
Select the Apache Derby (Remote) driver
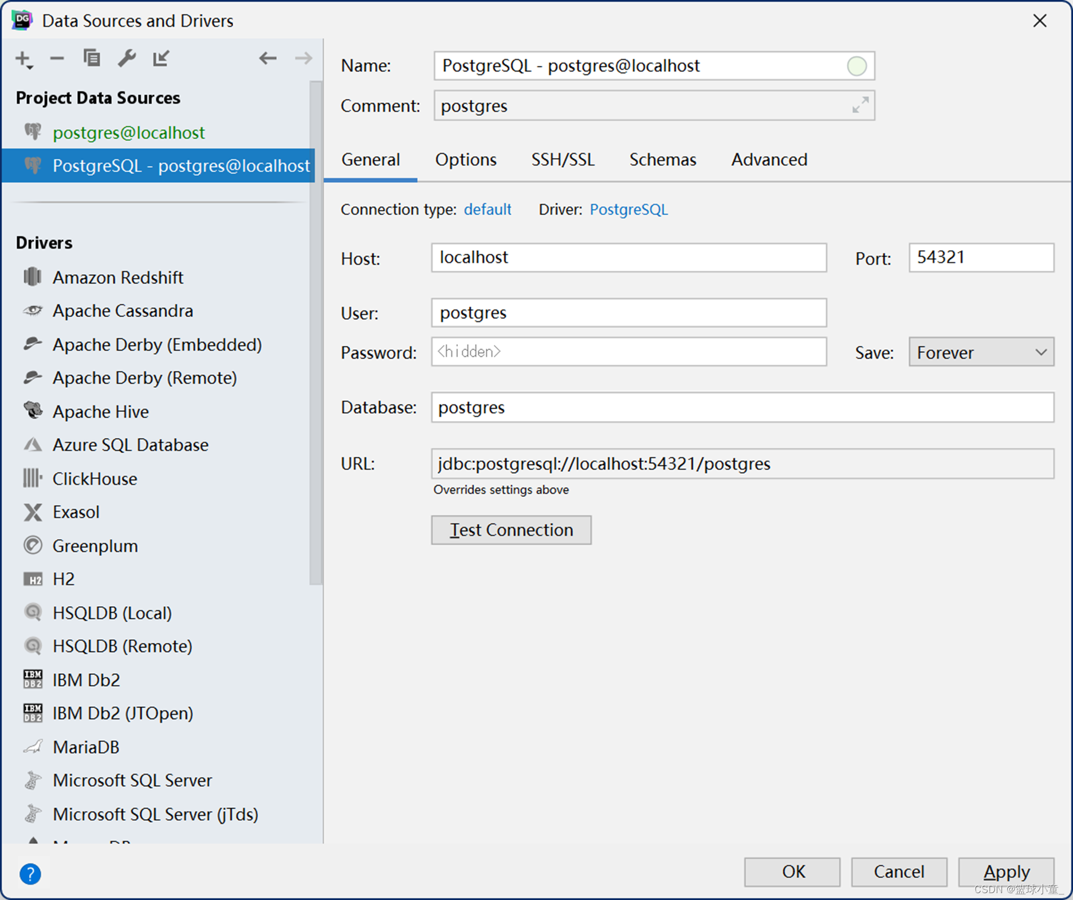click(x=144, y=378)
